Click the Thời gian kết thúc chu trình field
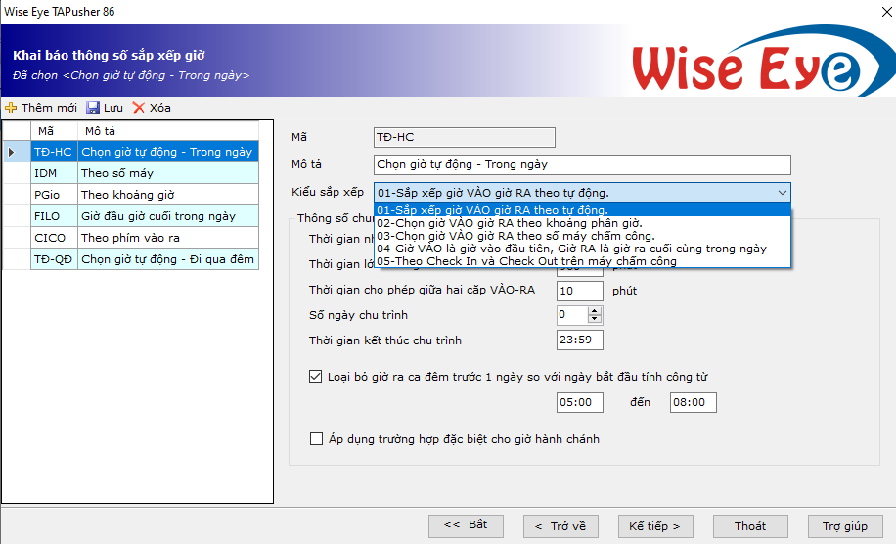The image size is (896, 544). [579, 340]
